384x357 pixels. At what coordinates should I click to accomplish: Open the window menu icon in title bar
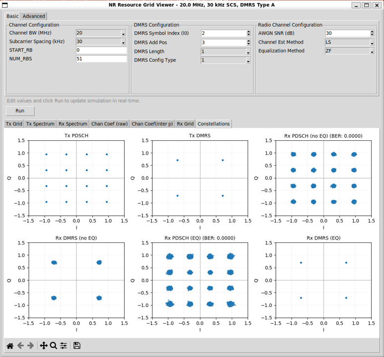(5, 5)
